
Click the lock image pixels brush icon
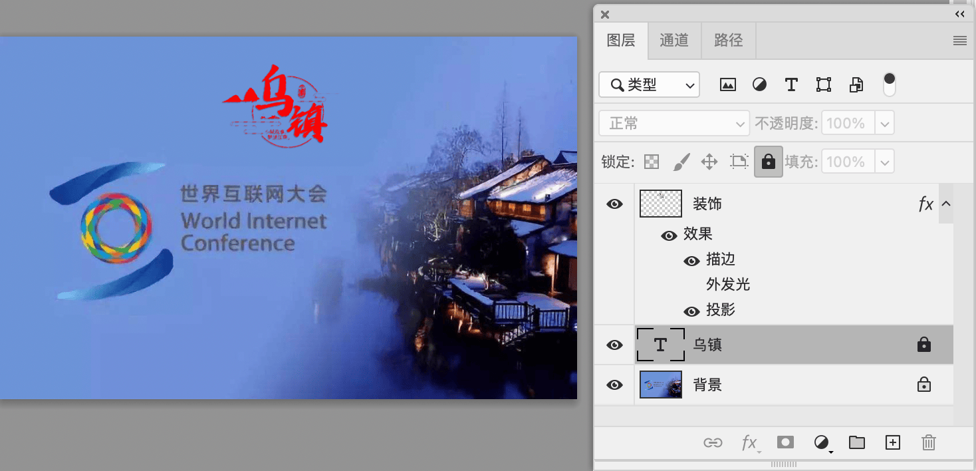[x=681, y=162]
